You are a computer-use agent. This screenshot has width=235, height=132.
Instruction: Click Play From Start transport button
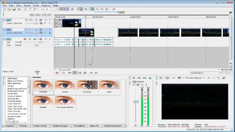tap(70, 73)
